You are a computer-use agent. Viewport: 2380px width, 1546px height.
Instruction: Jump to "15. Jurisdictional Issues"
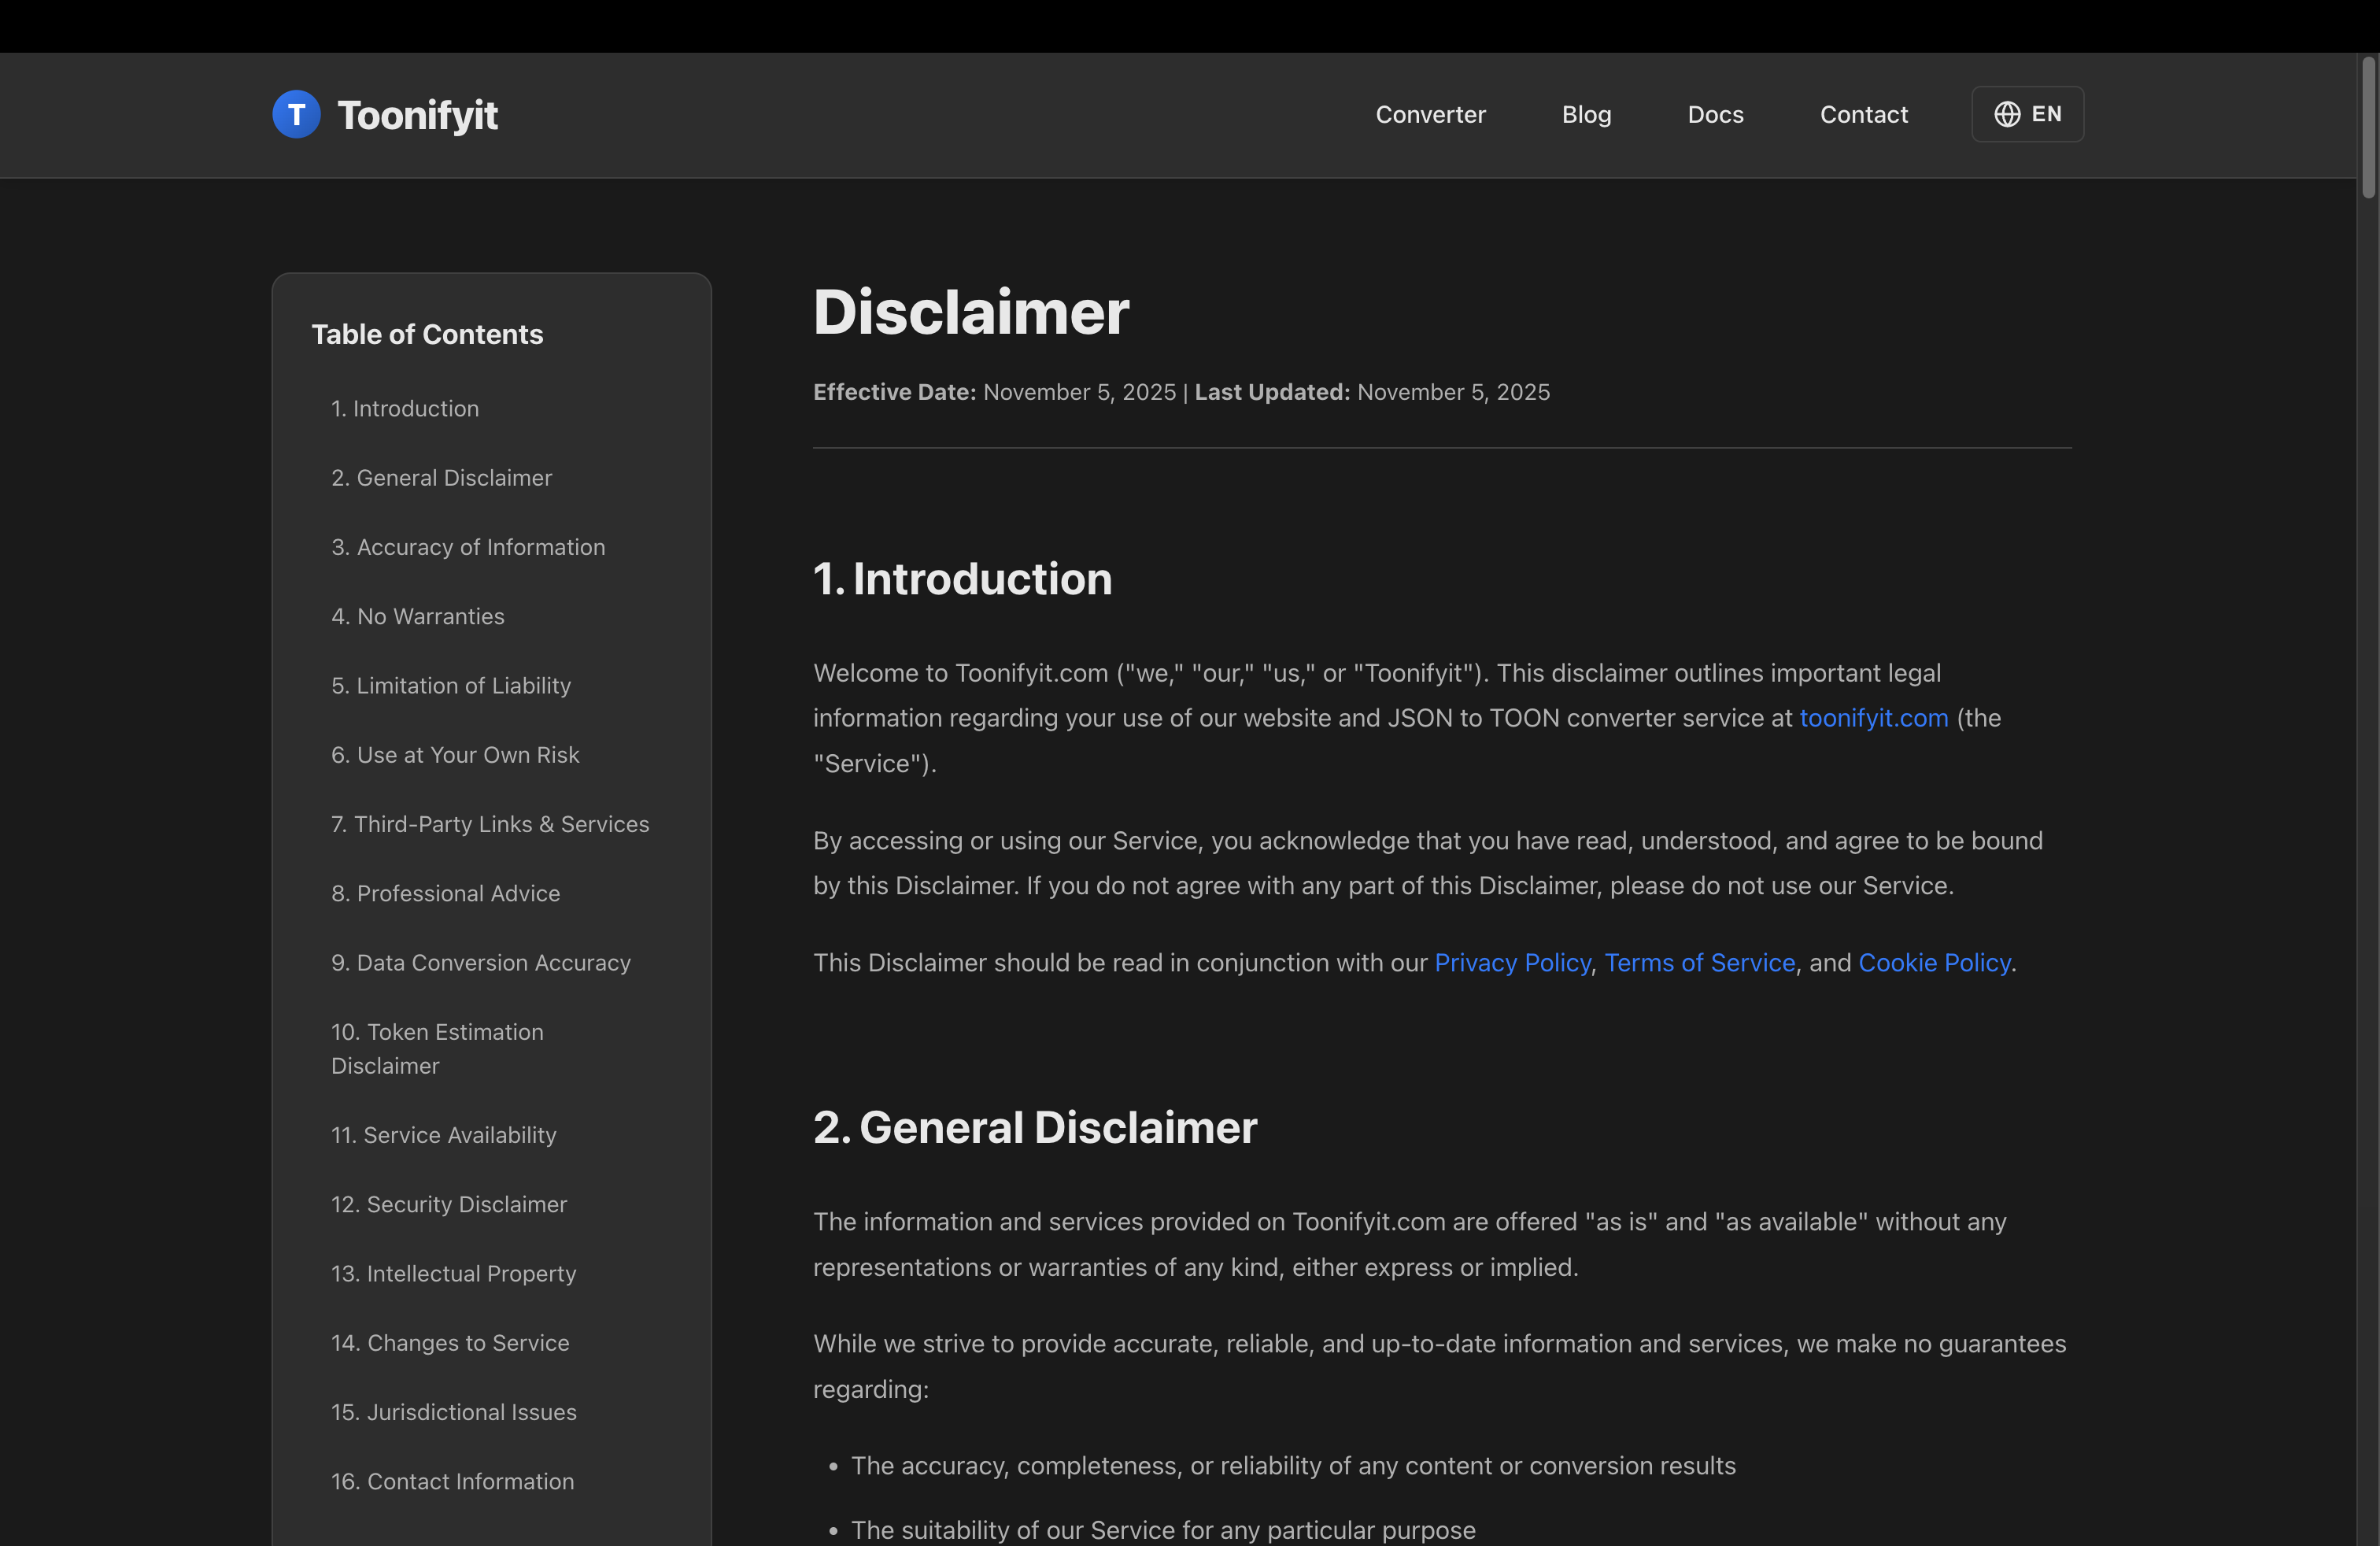point(453,1412)
